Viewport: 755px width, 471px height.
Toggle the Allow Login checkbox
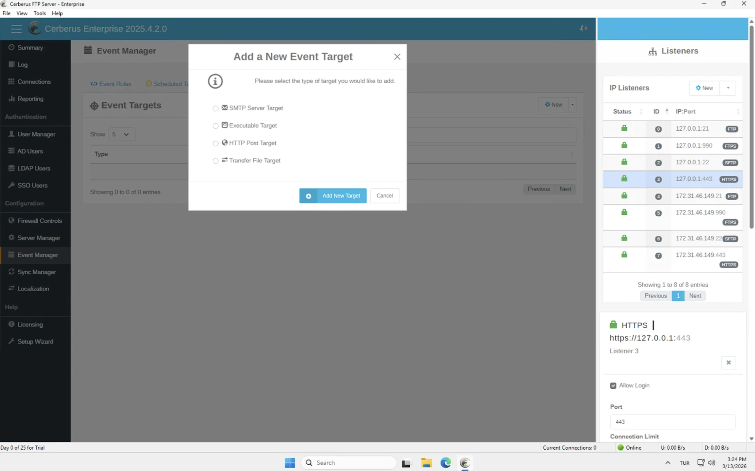click(x=613, y=386)
